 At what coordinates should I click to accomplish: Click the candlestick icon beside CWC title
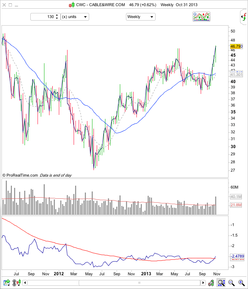[x=71, y=5]
